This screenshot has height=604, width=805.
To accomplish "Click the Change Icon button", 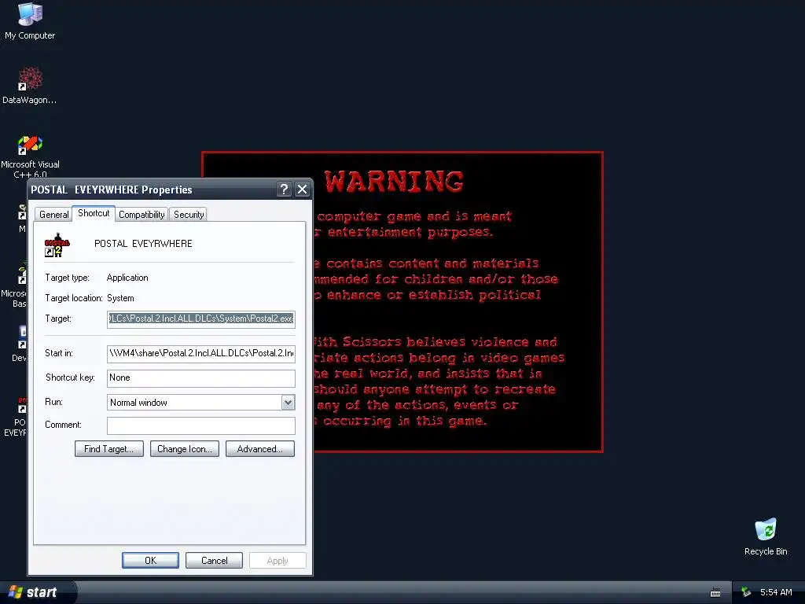I will 184,449.
